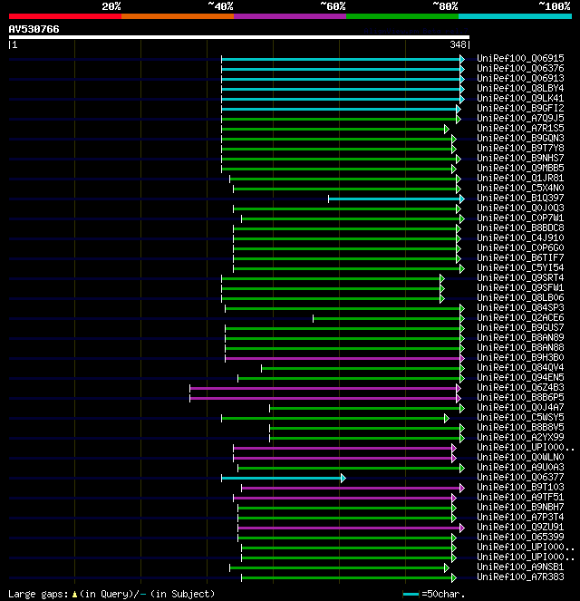Select the UniRef100_Q0WLN0 label
This screenshot has width=580, height=601.
point(520,457)
